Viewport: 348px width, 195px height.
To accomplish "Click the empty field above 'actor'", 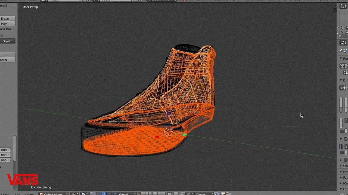I will pyautogui.click(x=7, y=54).
